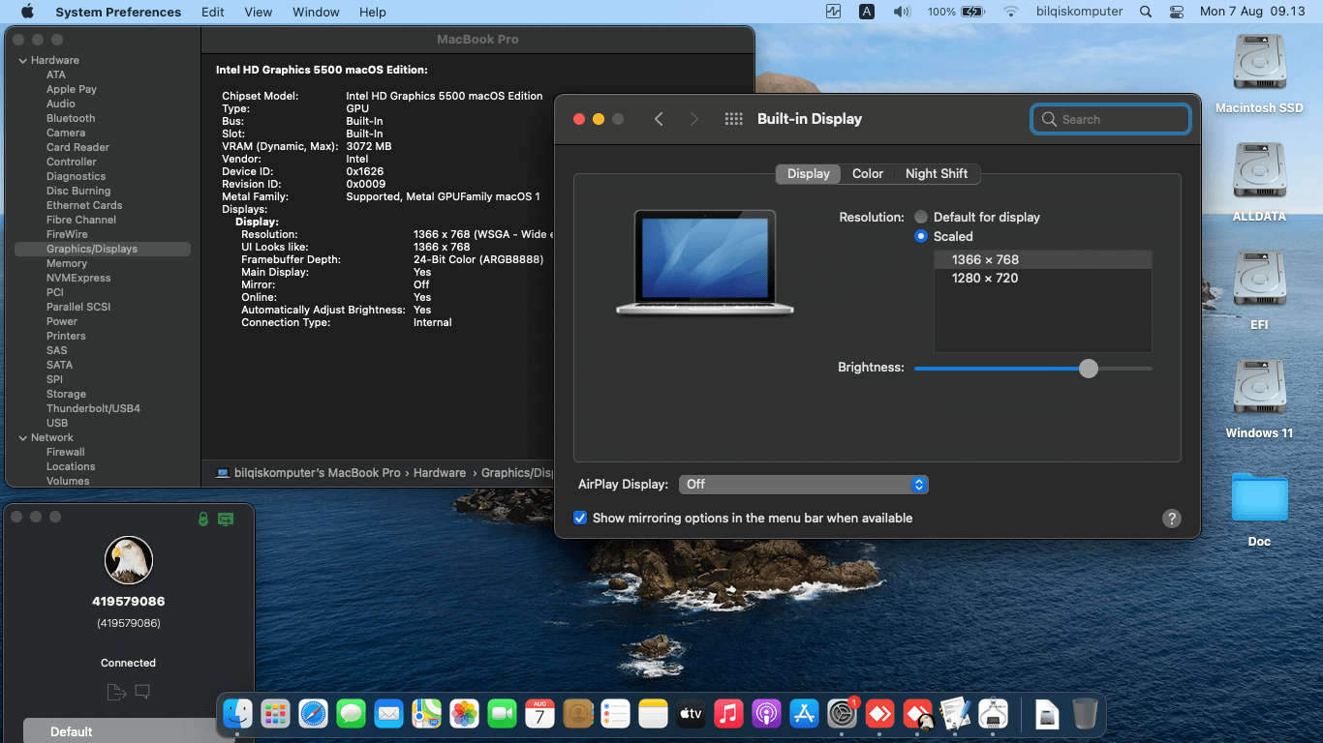This screenshot has height=743, width=1323.
Task: Select Thunderbolt/USB4 in the sidebar
Action: coord(93,408)
